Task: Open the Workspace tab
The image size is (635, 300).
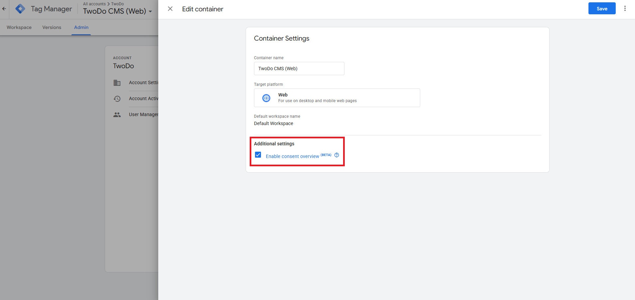Action: click(19, 27)
